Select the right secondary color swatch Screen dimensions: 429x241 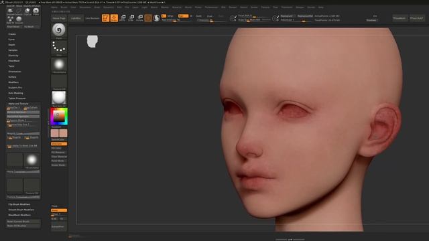click(x=63, y=133)
